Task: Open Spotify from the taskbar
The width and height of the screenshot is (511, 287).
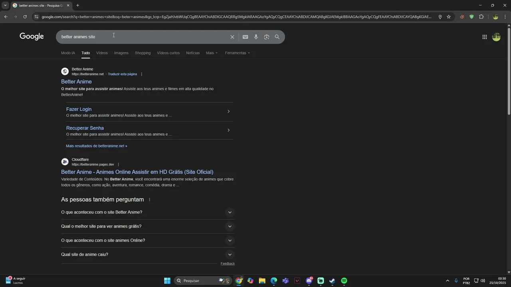Action: pos(344,281)
